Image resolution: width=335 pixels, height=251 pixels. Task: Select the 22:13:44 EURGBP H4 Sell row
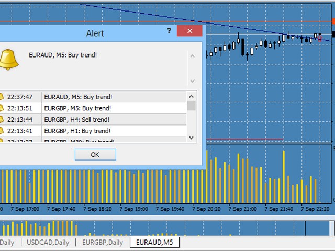click(x=93, y=120)
